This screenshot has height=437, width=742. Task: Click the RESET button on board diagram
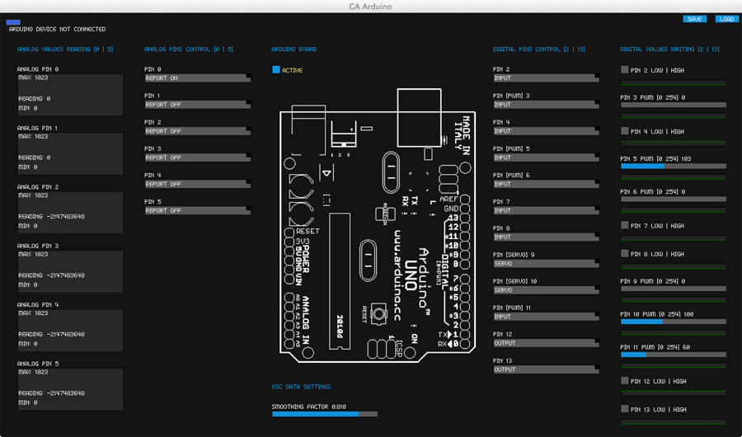coord(378,313)
